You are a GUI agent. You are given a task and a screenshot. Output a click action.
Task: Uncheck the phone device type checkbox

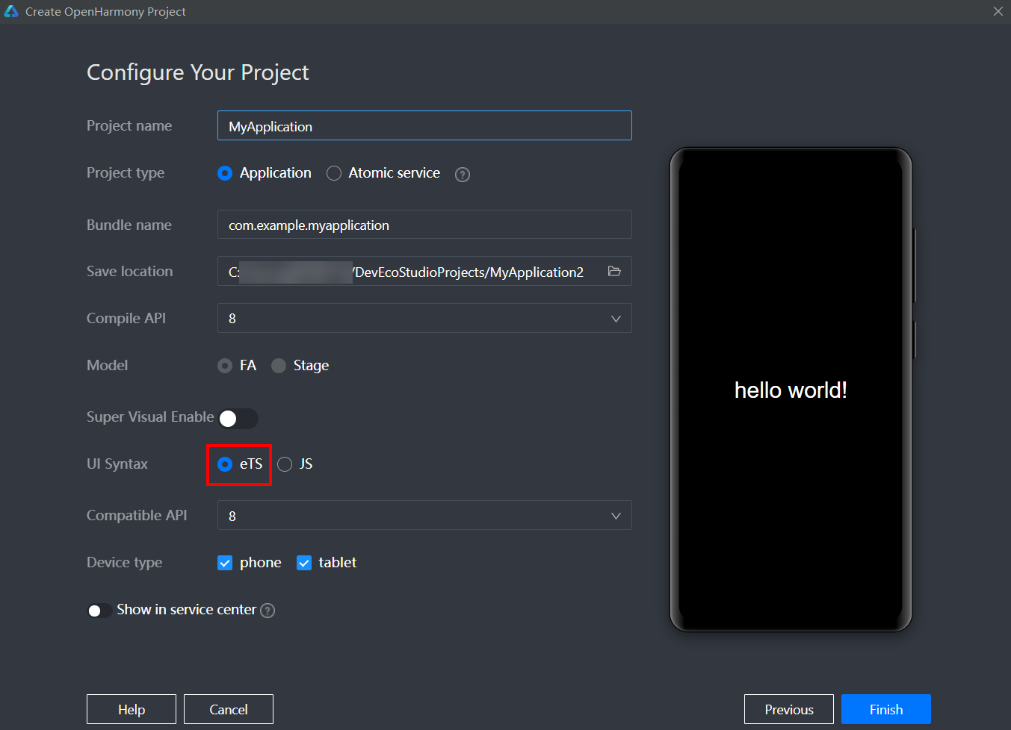pos(225,563)
